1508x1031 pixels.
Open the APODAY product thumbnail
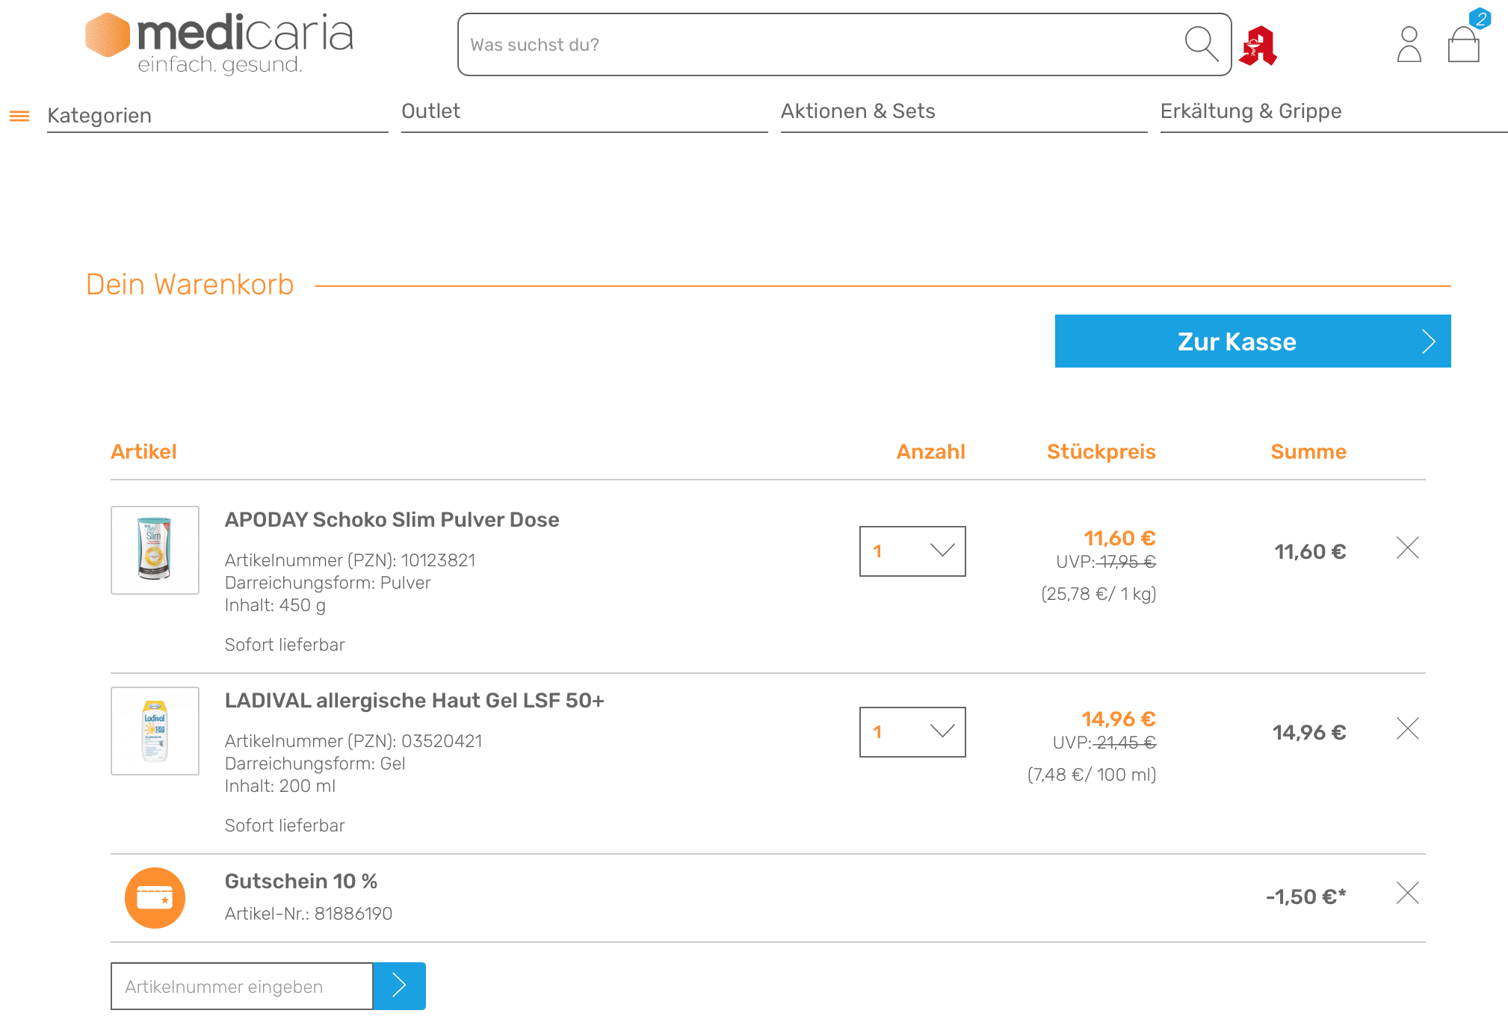tap(155, 550)
